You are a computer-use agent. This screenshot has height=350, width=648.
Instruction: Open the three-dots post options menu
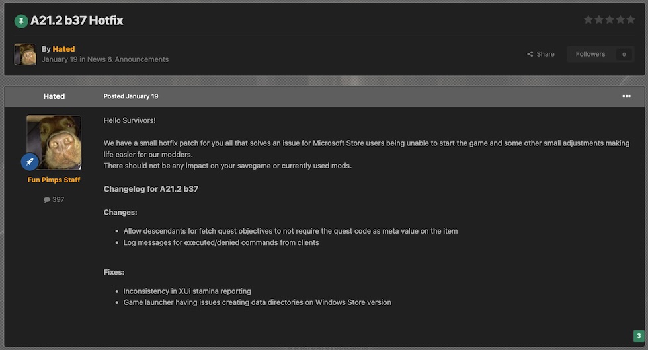coord(626,96)
